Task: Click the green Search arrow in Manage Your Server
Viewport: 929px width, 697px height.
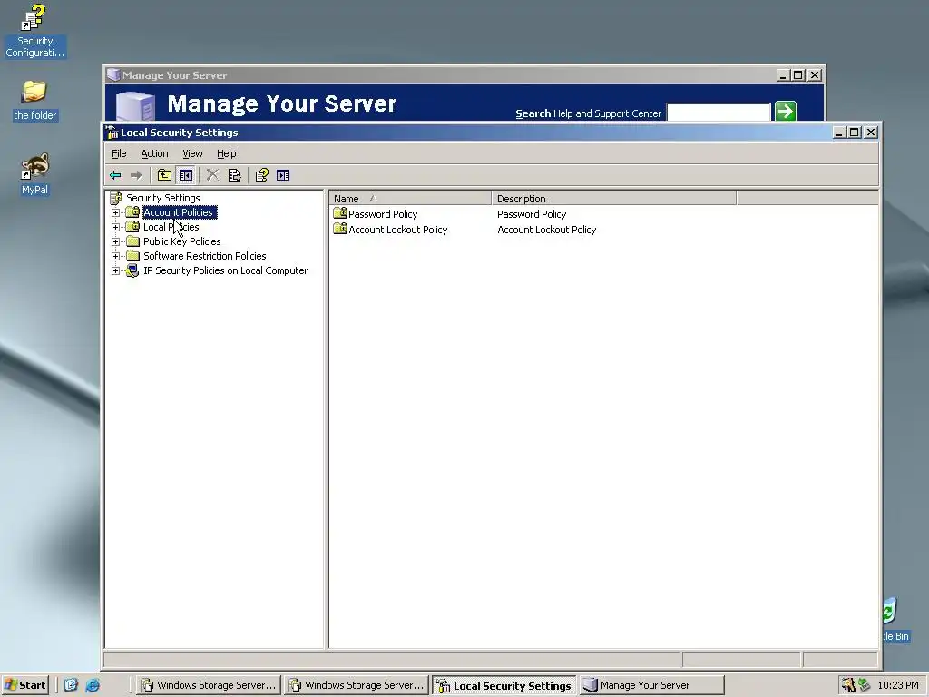Action: tap(786, 111)
